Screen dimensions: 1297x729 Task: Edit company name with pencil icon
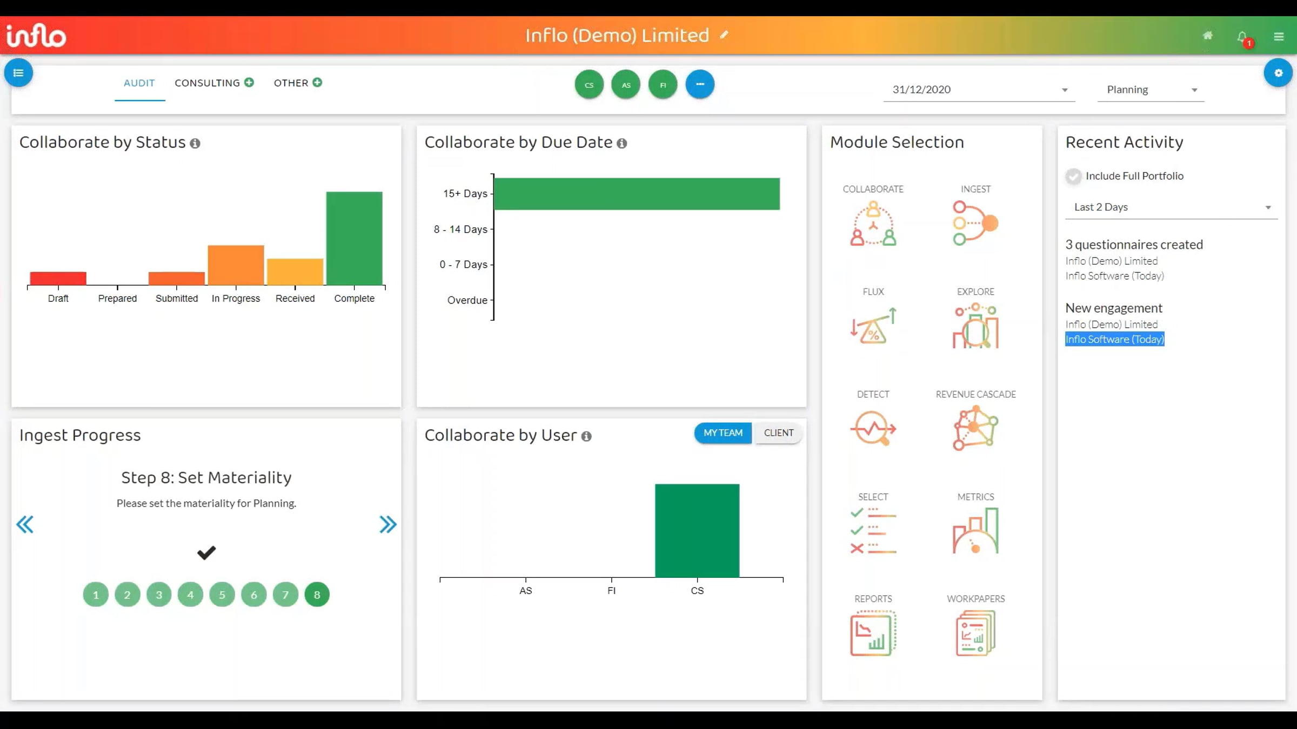click(x=724, y=35)
